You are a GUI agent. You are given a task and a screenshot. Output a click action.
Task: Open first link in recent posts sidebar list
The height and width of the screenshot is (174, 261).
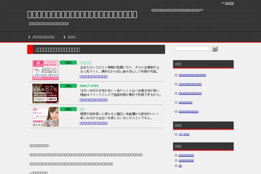[192, 75]
